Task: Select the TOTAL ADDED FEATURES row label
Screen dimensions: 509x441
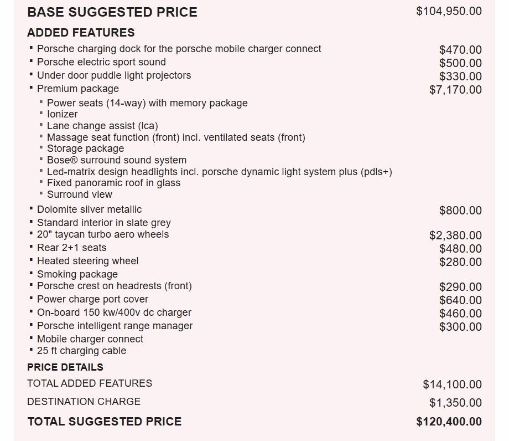Action: (x=90, y=383)
